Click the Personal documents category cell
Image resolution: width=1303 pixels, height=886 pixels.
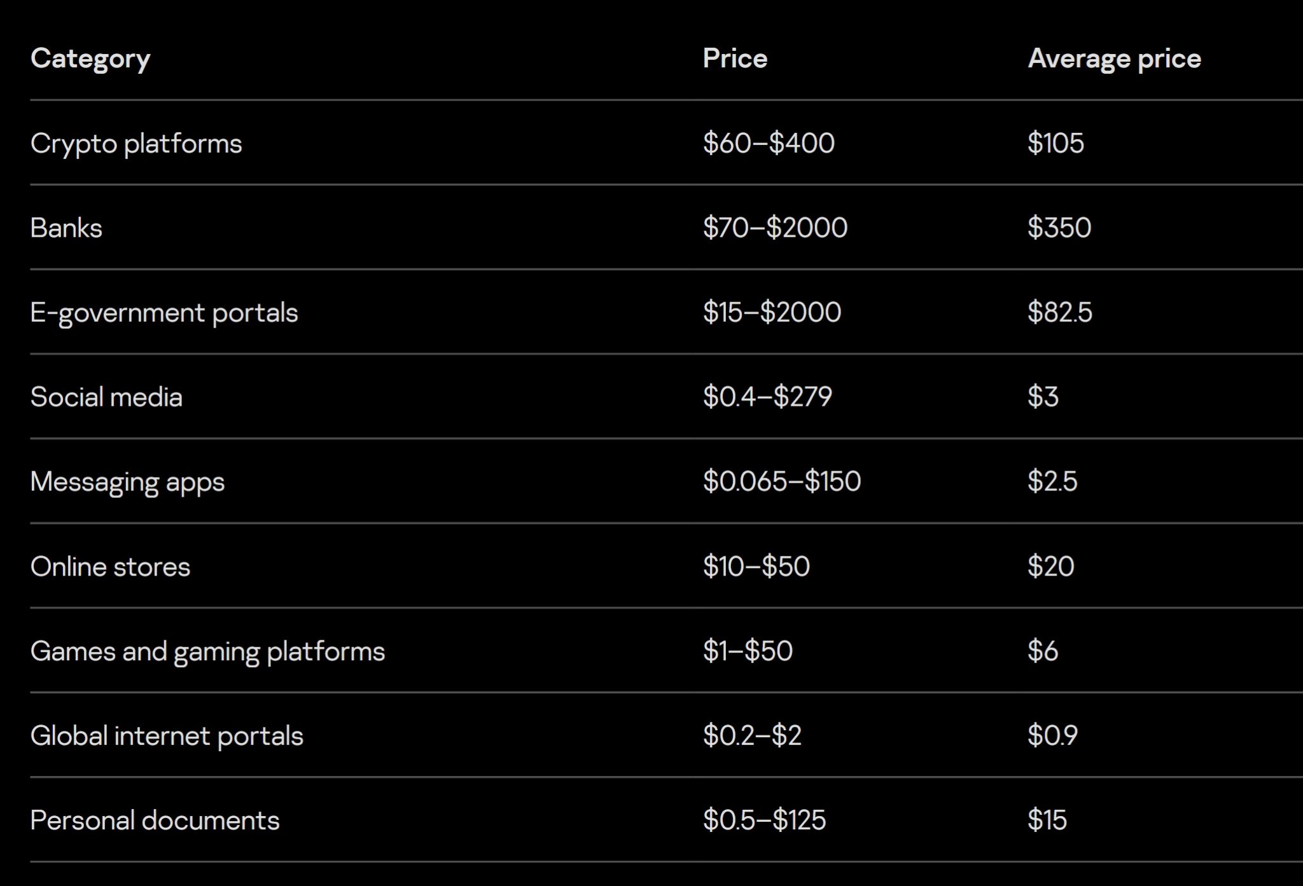point(155,820)
